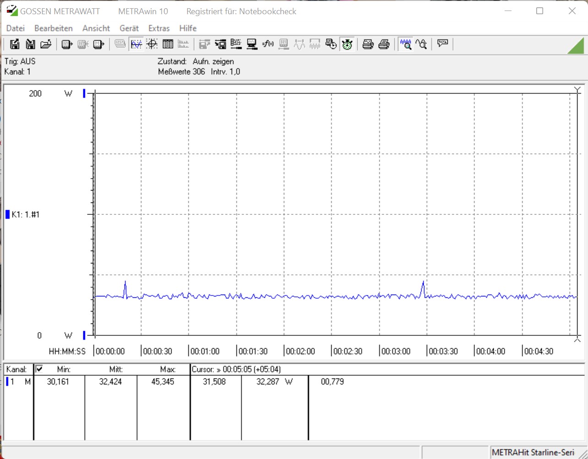Click the PC monitor recording setup icon
The image size is (588, 459).
(x=252, y=44)
